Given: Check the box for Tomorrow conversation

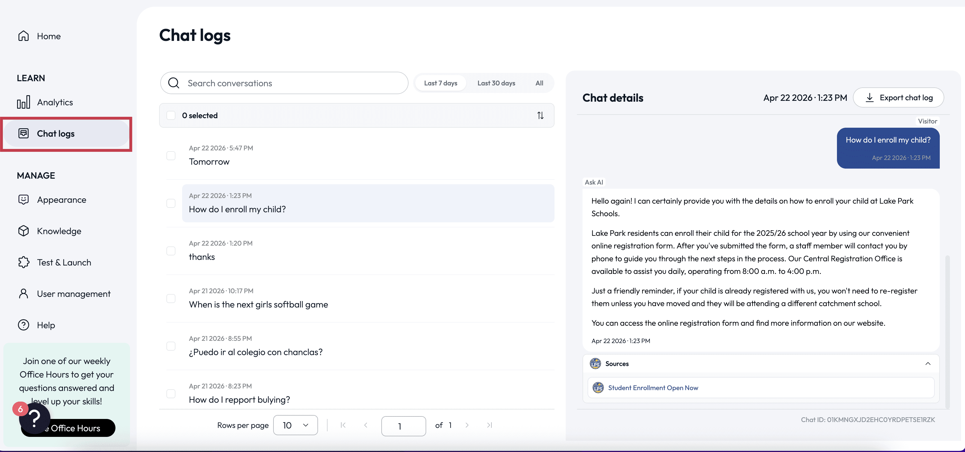Looking at the screenshot, I should 171,155.
